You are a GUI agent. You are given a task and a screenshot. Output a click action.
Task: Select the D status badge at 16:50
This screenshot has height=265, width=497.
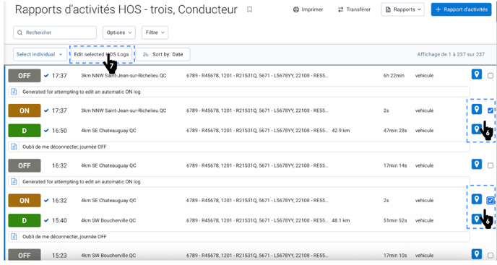tap(25, 131)
